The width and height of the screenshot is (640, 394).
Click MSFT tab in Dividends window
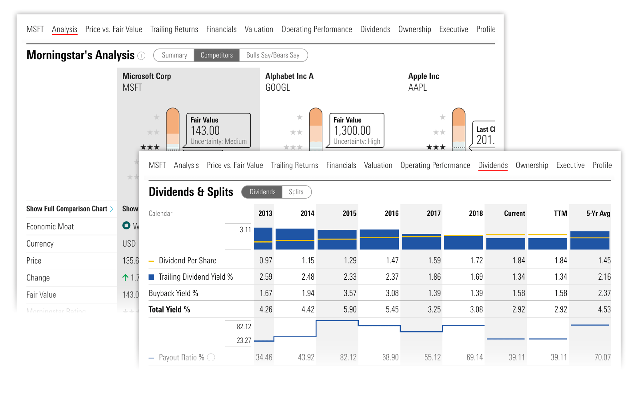(157, 165)
